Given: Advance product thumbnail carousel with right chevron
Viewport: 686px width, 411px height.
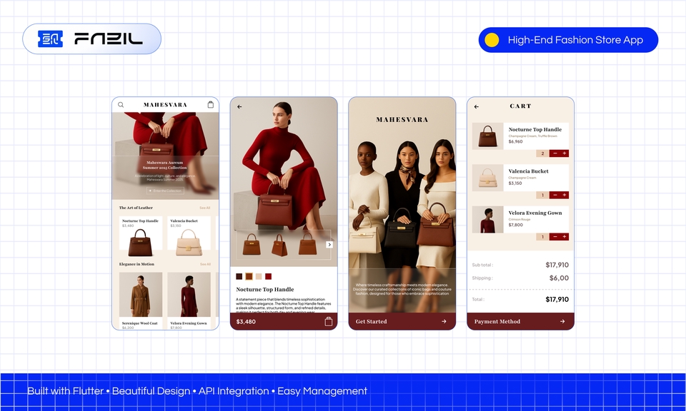Looking at the screenshot, I should point(329,244).
